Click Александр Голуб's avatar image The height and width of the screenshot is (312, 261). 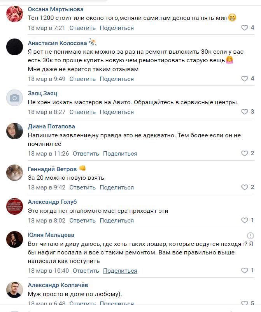(x=15, y=207)
